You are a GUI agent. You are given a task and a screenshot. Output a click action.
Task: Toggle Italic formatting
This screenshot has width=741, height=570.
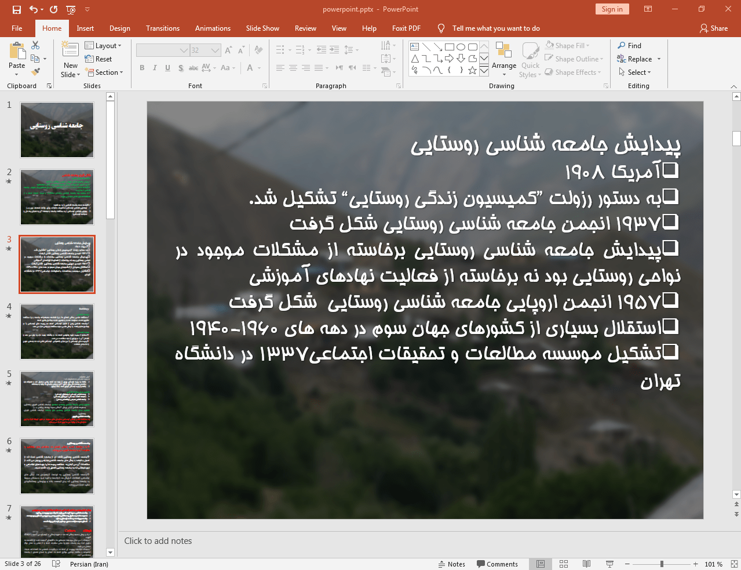155,68
